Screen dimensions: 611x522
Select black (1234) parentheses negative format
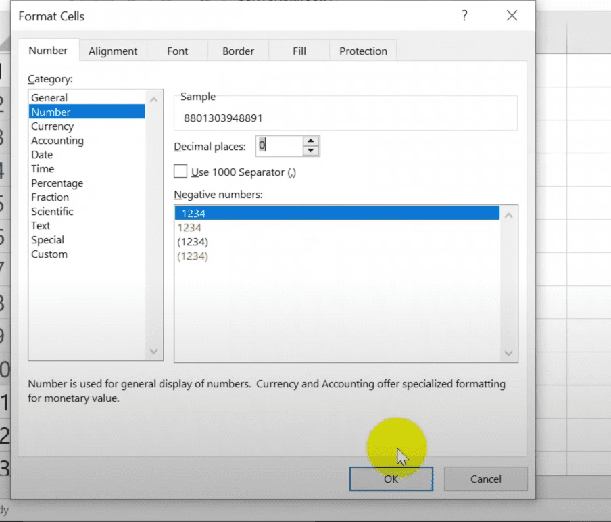click(x=193, y=242)
